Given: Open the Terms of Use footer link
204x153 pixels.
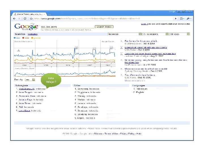Looking at the screenshot, I should [x=111, y=134].
